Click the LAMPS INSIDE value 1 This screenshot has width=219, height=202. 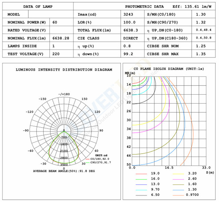point(53,46)
